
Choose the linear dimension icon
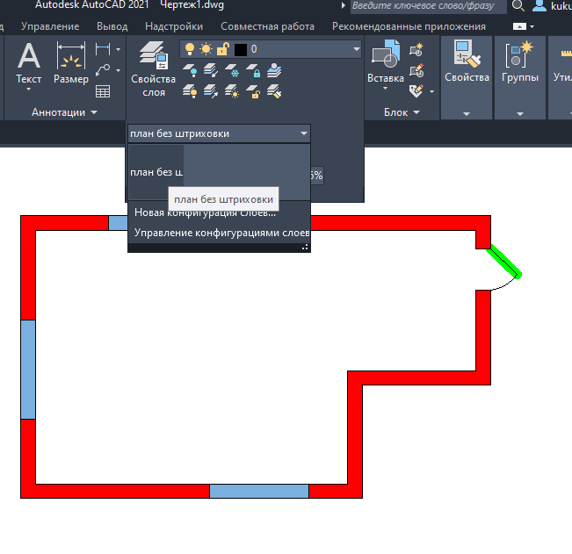pos(103,49)
